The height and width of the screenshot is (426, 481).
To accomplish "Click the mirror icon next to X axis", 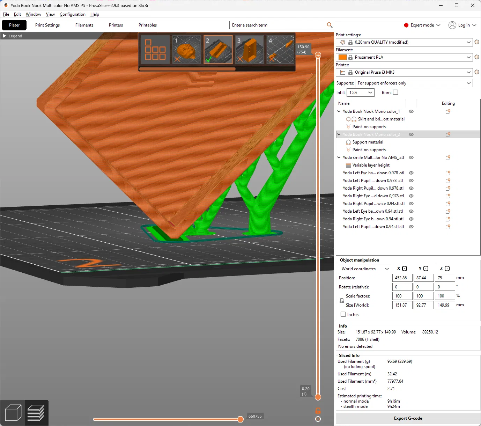I will tap(405, 269).
